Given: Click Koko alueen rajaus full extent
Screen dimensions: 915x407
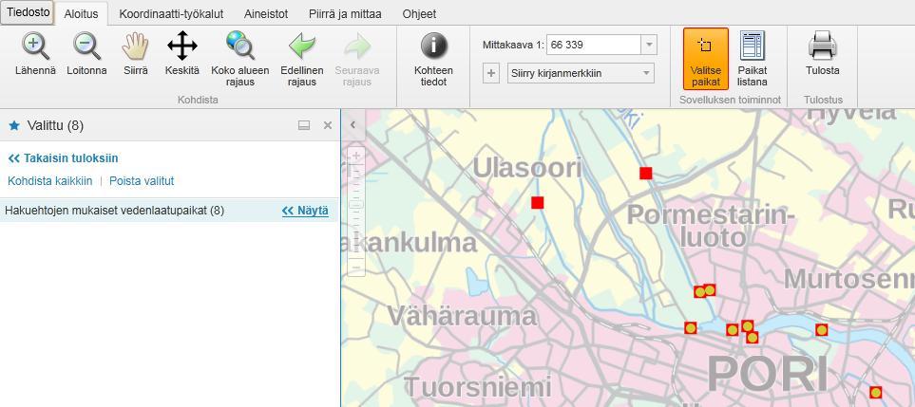Looking at the screenshot, I should pyautogui.click(x=239, y=59).
